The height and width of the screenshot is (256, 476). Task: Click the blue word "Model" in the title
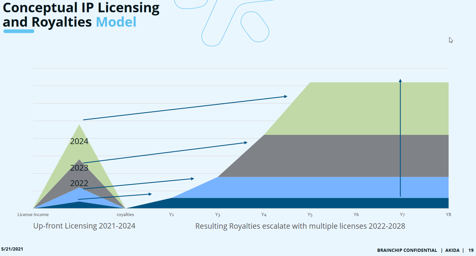tap(116, 22)
